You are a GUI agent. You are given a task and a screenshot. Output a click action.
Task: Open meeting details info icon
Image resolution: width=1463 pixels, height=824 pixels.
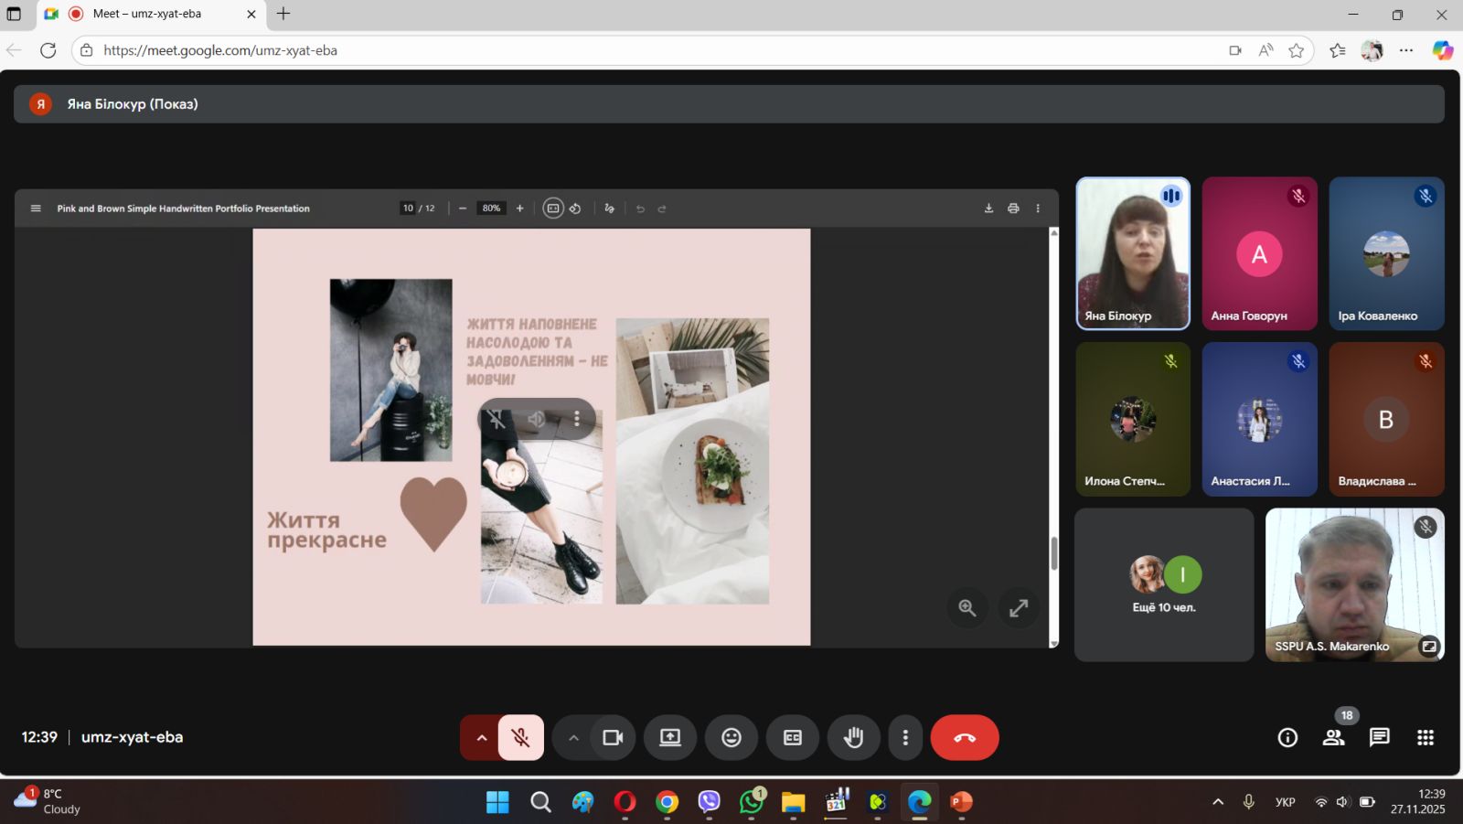pos(1287,737)
